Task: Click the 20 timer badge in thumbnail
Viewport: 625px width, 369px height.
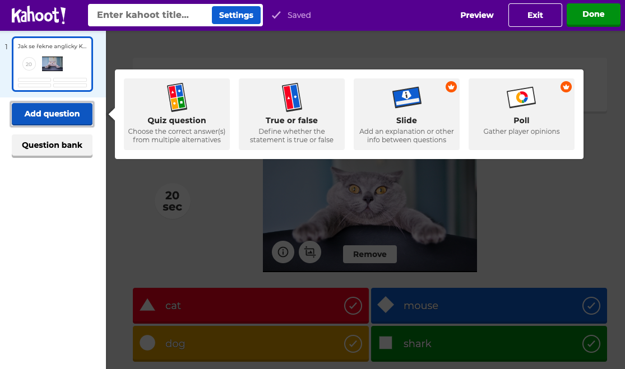Action: [29, 64]
